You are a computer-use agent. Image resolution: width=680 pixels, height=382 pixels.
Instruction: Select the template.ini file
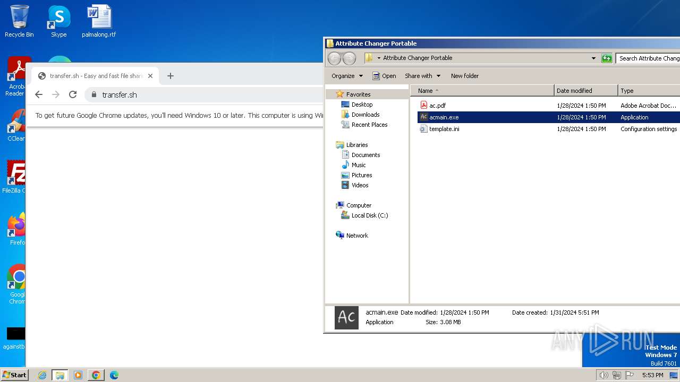[x=548, y=129]
